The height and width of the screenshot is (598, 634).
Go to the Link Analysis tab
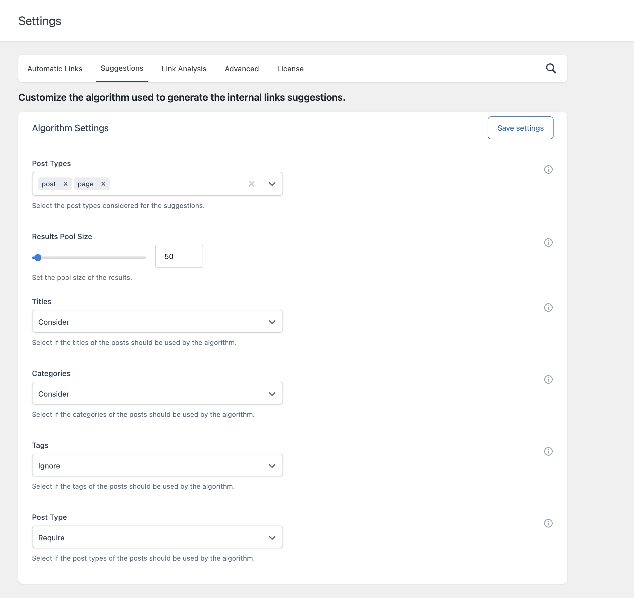point(184,68)
